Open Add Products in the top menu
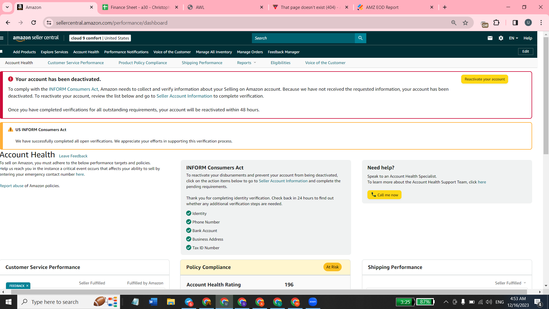Screen dimensions: 549x309 click(x=24, y=52)
